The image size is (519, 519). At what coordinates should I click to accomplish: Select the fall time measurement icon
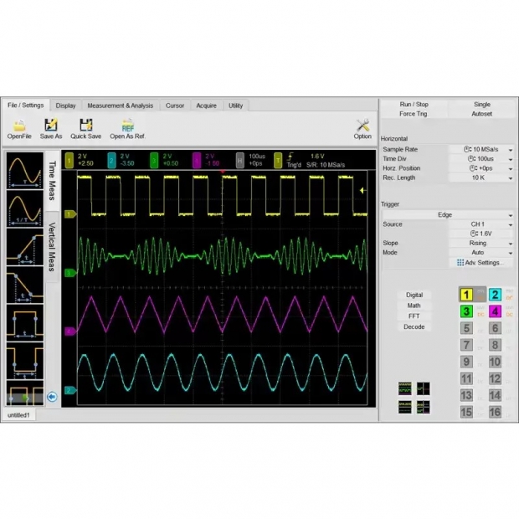click(x=24, y=286)
